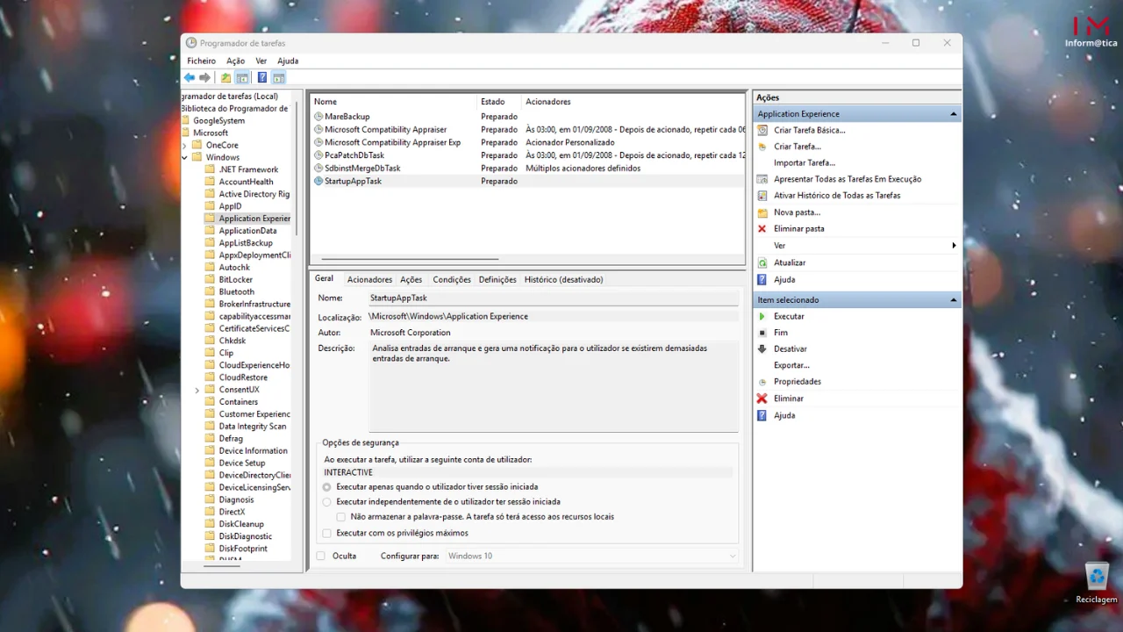Click Exportar in Item selecionado
The width and height of the screenshot is (1123, 632).
coord(791,365)
